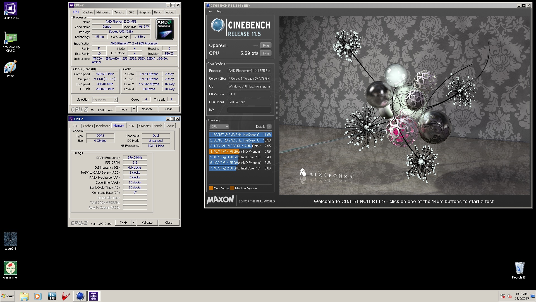Viewport: 536px width, 302px height.
Task: Click the GFX Board field showing GDI Generic
Action: coord(249,102)
